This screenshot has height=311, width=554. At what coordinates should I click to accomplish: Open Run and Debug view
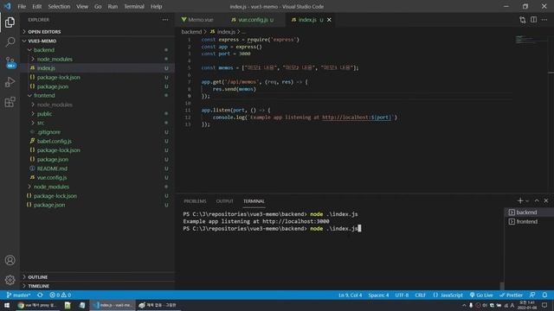point(10,82)
